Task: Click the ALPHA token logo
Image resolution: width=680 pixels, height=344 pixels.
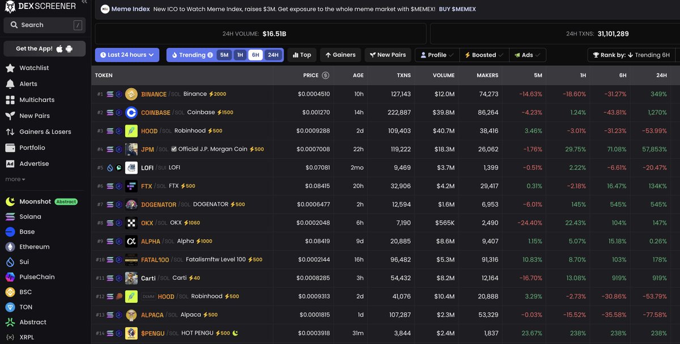Action: click(131, 241)
